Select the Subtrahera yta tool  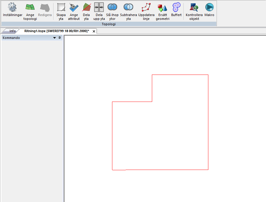tap(128, 11)
